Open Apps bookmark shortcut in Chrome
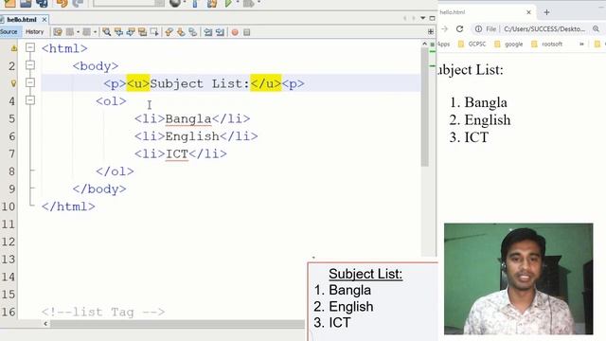The height and width of the screenshot is (341, 606). (443, 45)
